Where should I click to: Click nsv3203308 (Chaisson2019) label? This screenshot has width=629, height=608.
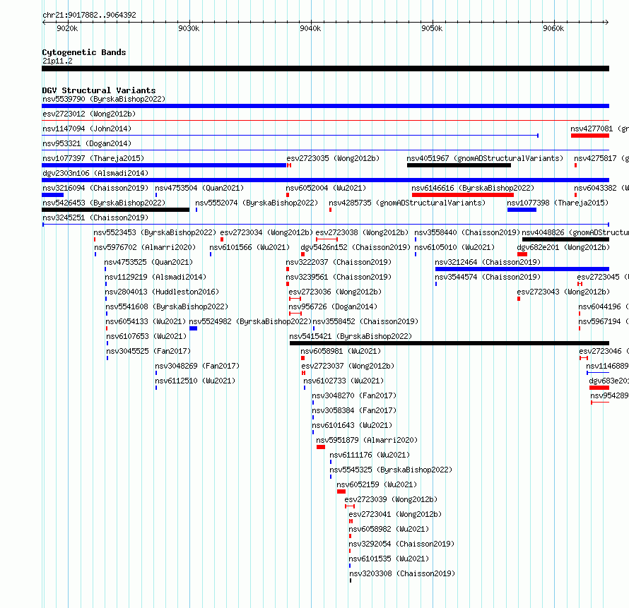[x=402, y=573]
